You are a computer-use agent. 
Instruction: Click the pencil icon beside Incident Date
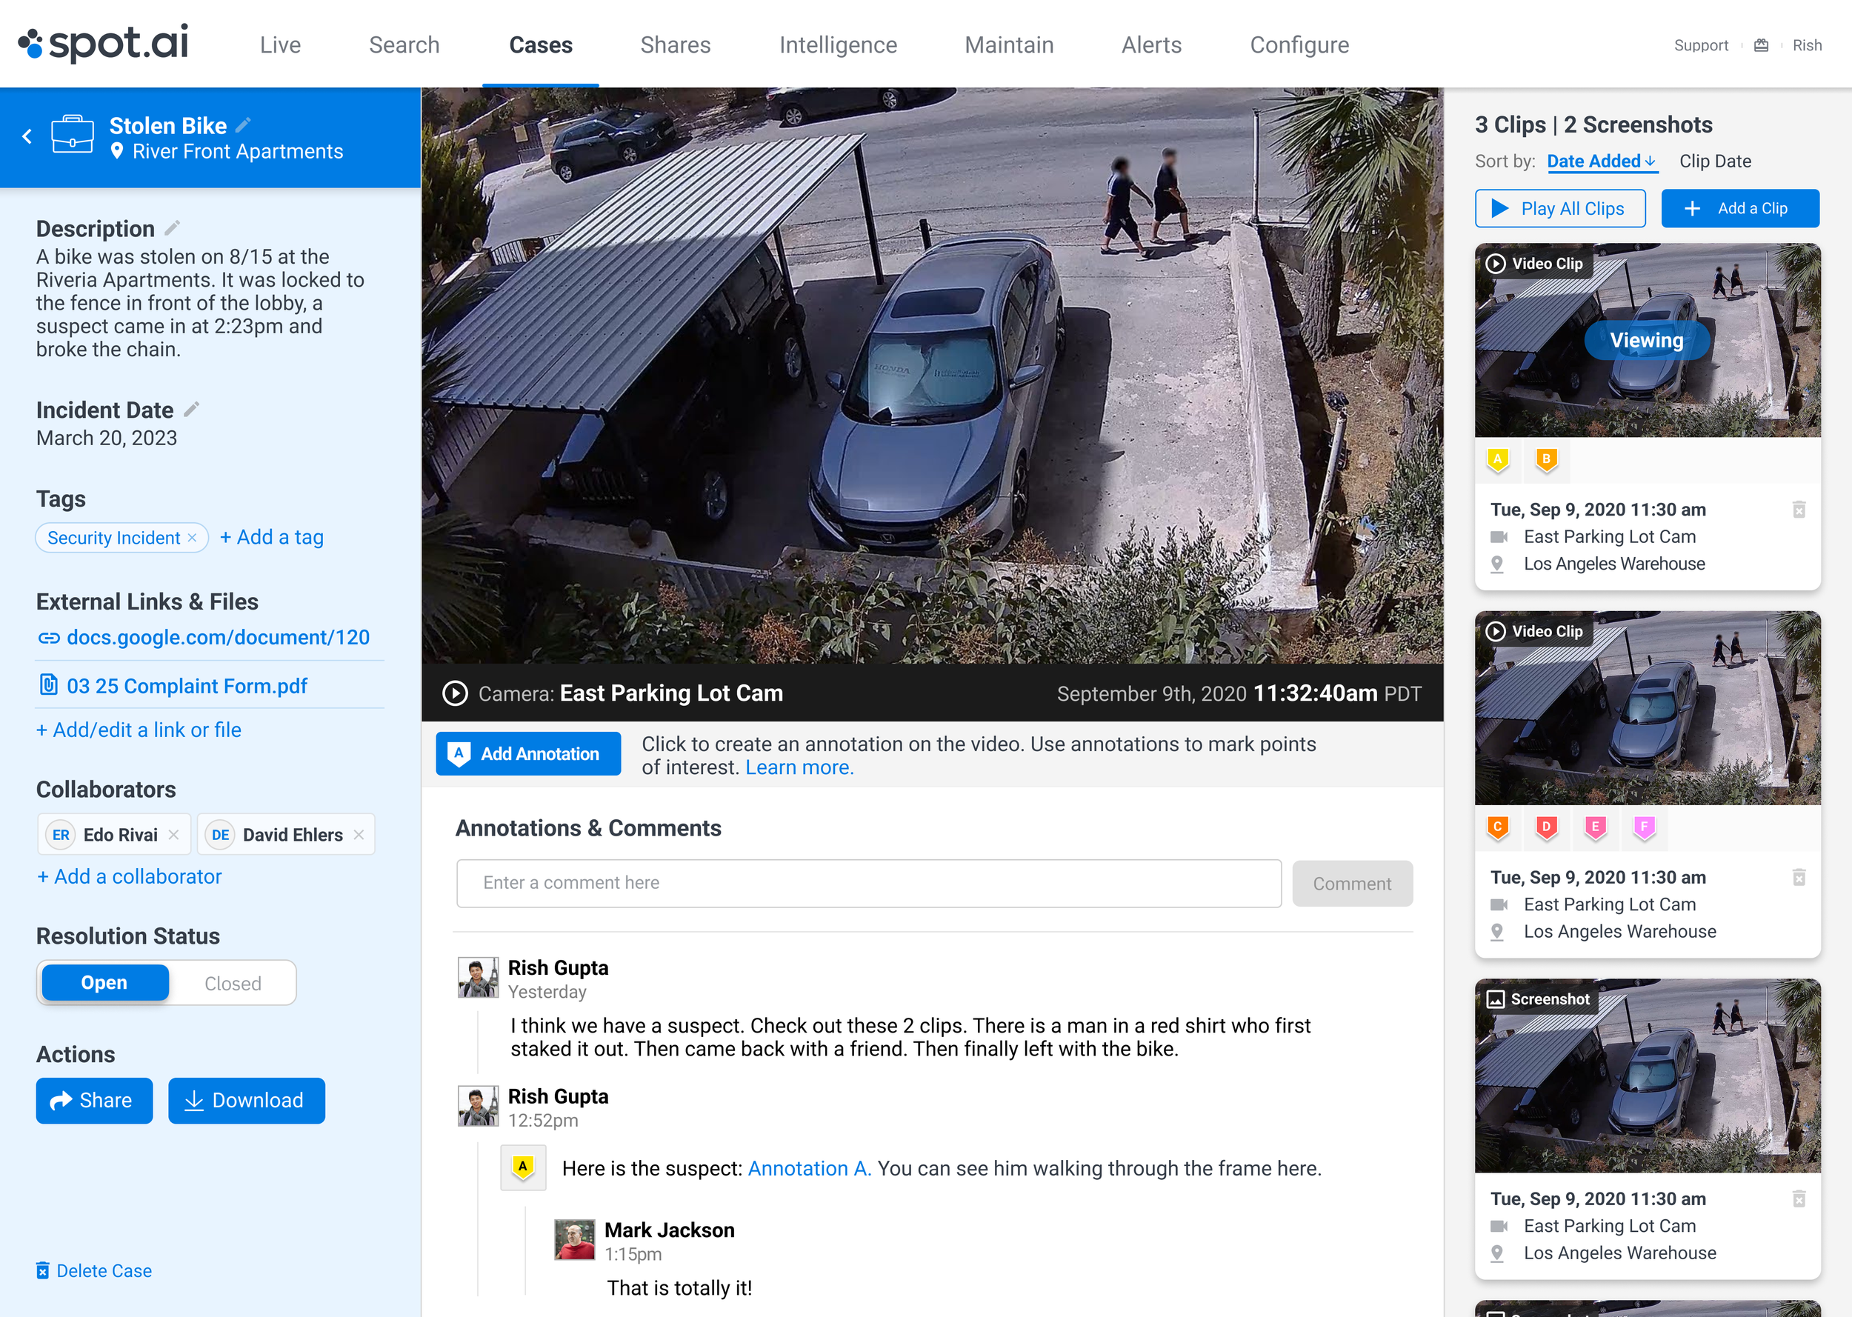(191, 410)
